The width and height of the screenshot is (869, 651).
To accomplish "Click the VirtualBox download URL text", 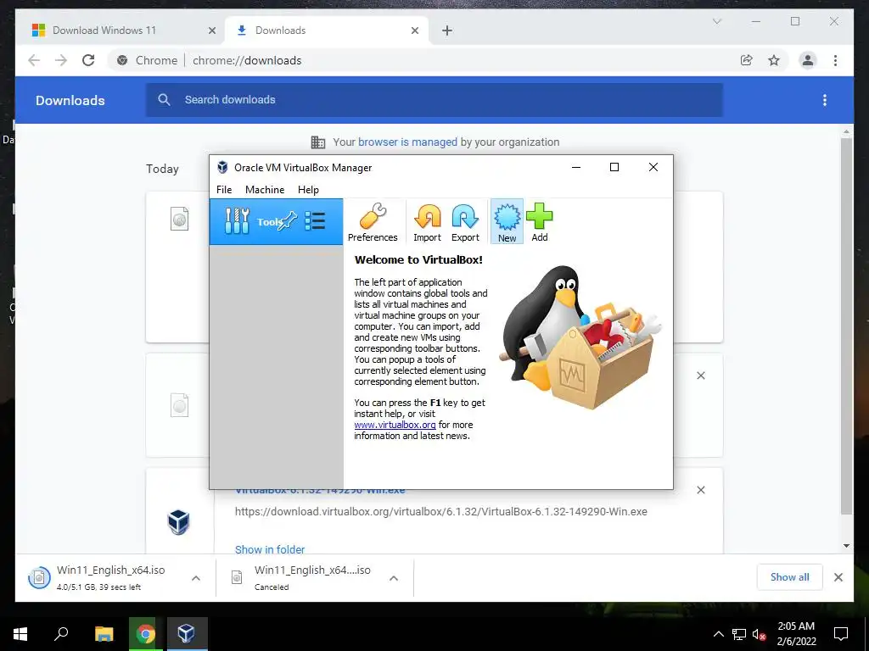I will tap(440, 511).
